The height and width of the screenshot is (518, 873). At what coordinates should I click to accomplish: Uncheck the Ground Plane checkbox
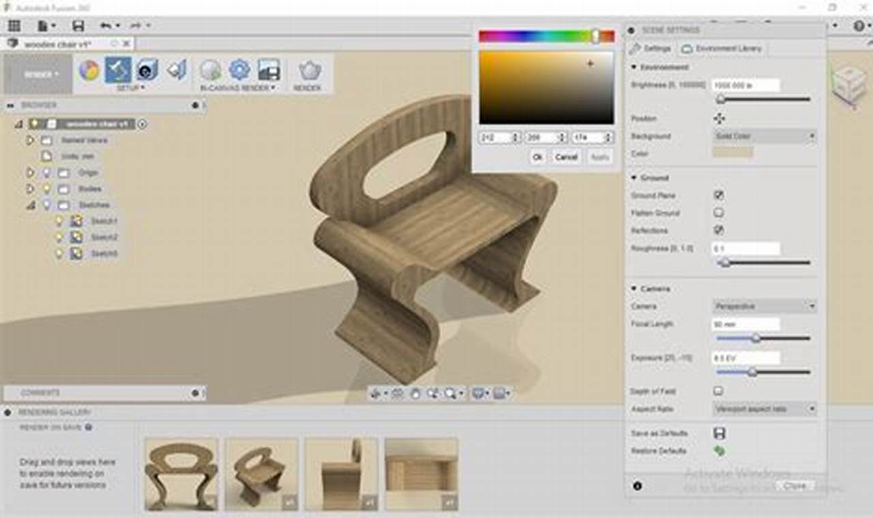tap(718, 196)
